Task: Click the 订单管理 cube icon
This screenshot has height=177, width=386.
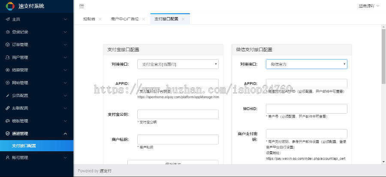Action: pos(8,45)
